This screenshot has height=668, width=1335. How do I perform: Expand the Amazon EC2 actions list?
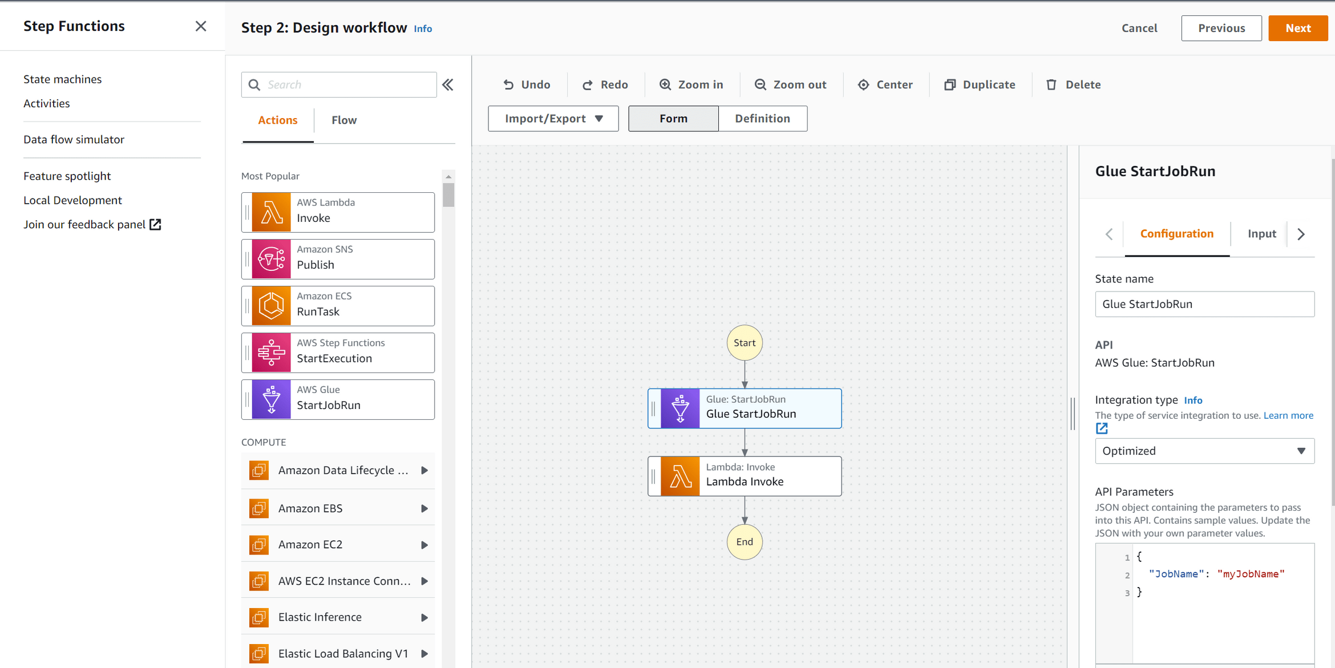[424, 544]
